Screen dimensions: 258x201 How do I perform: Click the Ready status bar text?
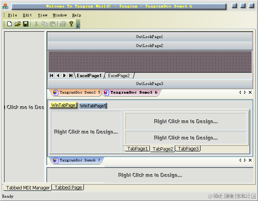tap(7, 196)
